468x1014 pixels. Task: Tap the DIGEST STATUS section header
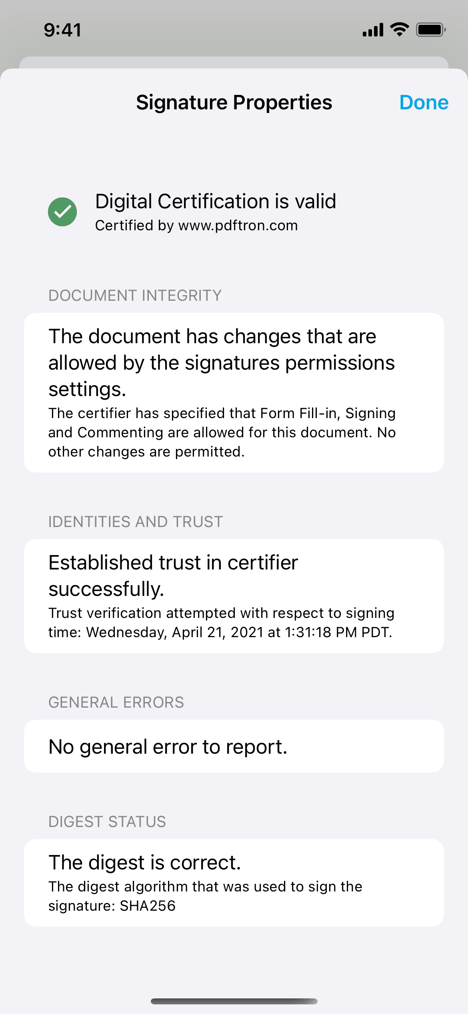(107, 822)
